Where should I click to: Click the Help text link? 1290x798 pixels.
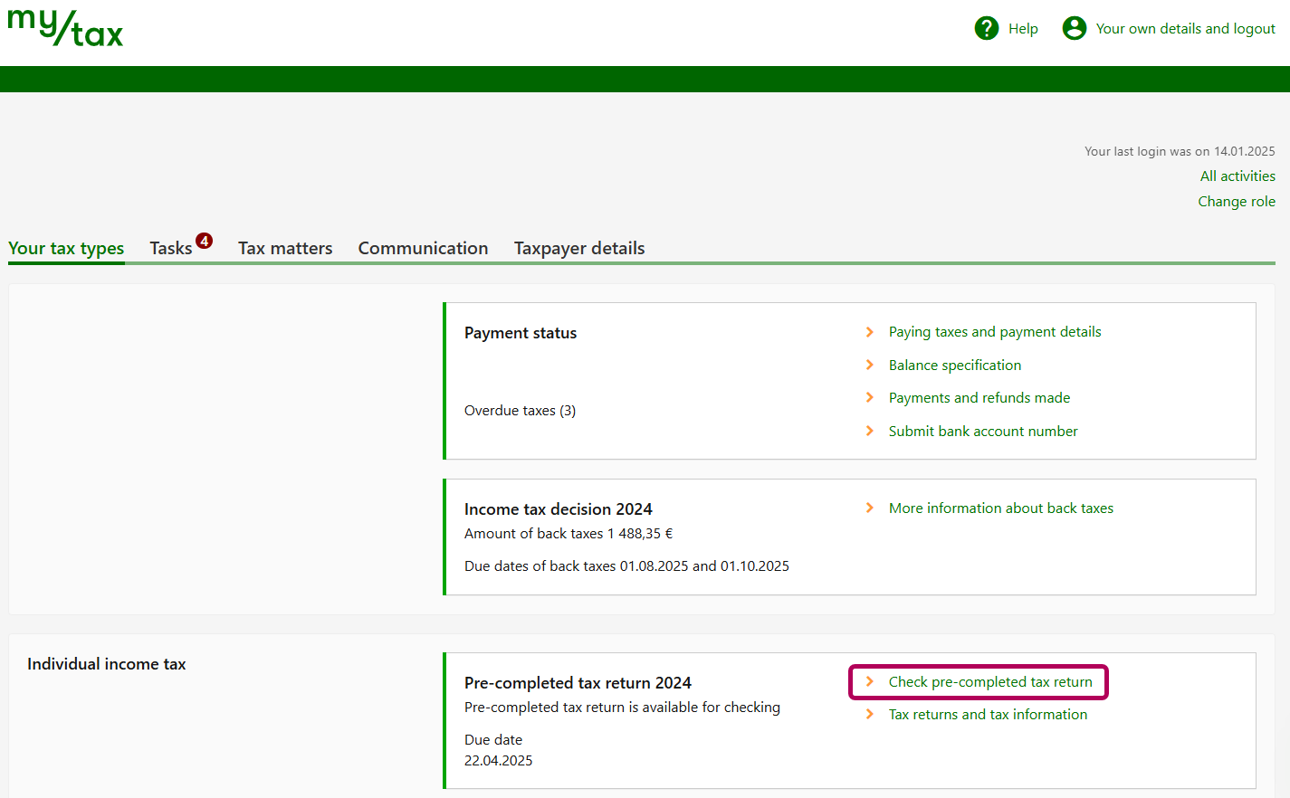[1023, 29]
